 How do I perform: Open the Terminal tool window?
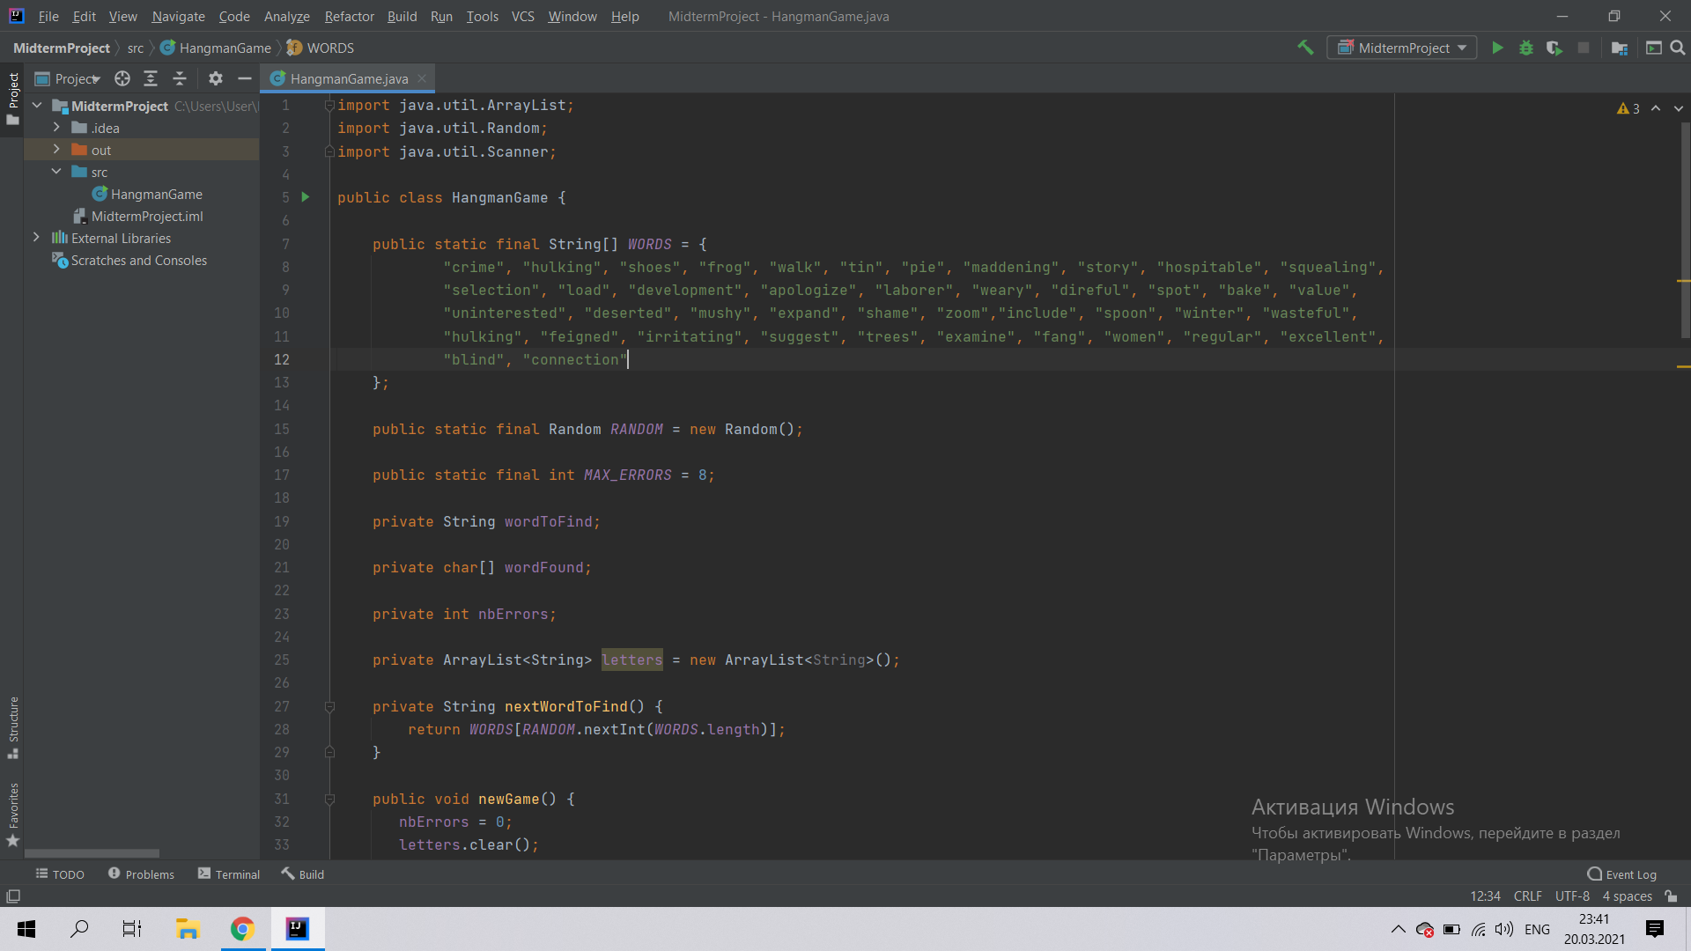pyautogui.click(x=229, y=874)
